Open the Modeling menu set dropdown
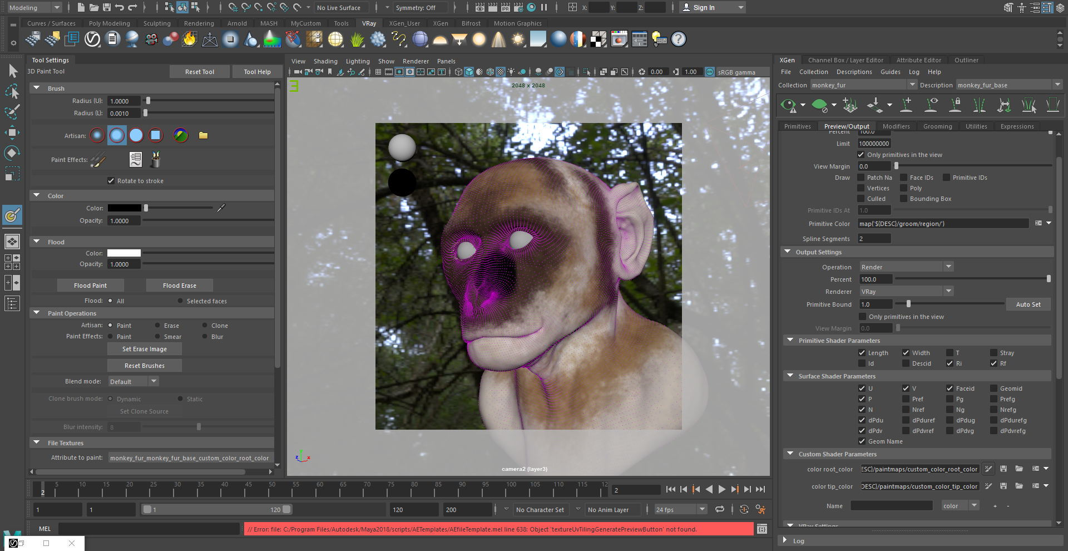The height and width of the screenshot is (551, 1068). coord(34,8)
